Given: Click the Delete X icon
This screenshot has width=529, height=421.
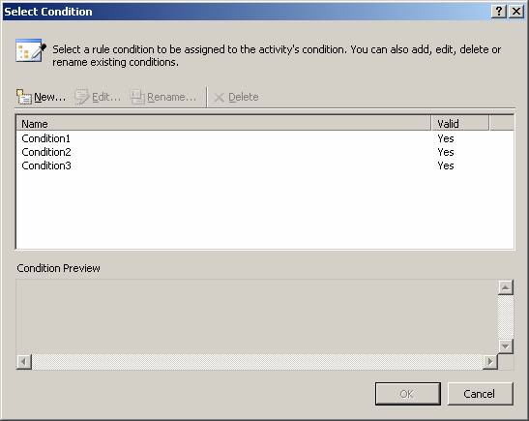Looking at the screenshot, I should (219, 98).
